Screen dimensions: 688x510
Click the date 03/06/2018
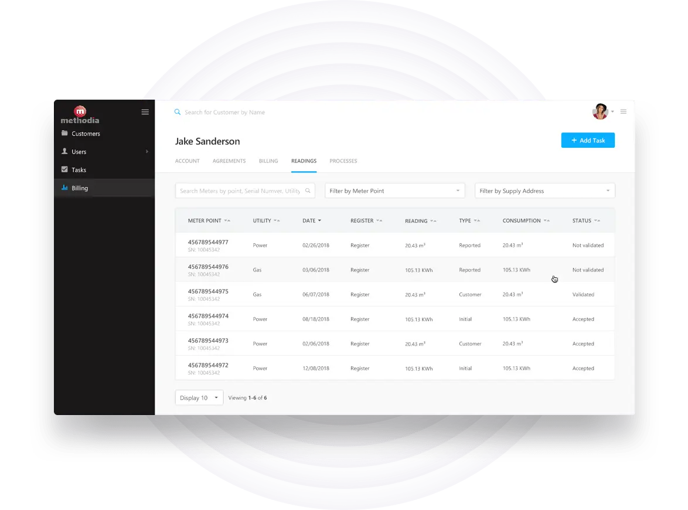click(x=316, y=270)
